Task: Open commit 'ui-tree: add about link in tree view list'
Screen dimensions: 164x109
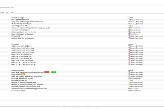Action: tap(24, 32)
